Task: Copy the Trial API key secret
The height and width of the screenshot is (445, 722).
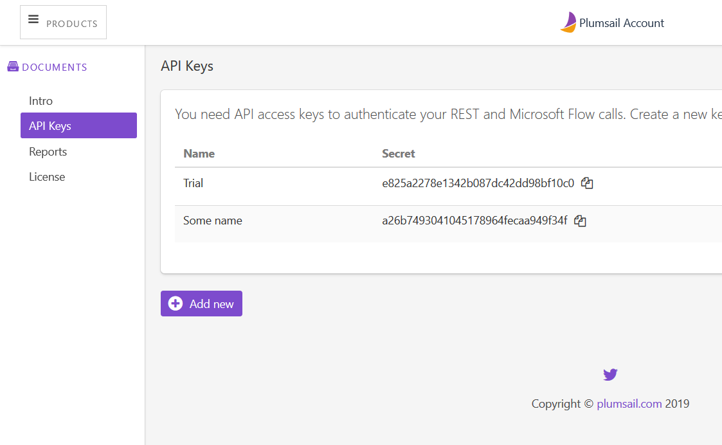Action: [x=586, y=183]
